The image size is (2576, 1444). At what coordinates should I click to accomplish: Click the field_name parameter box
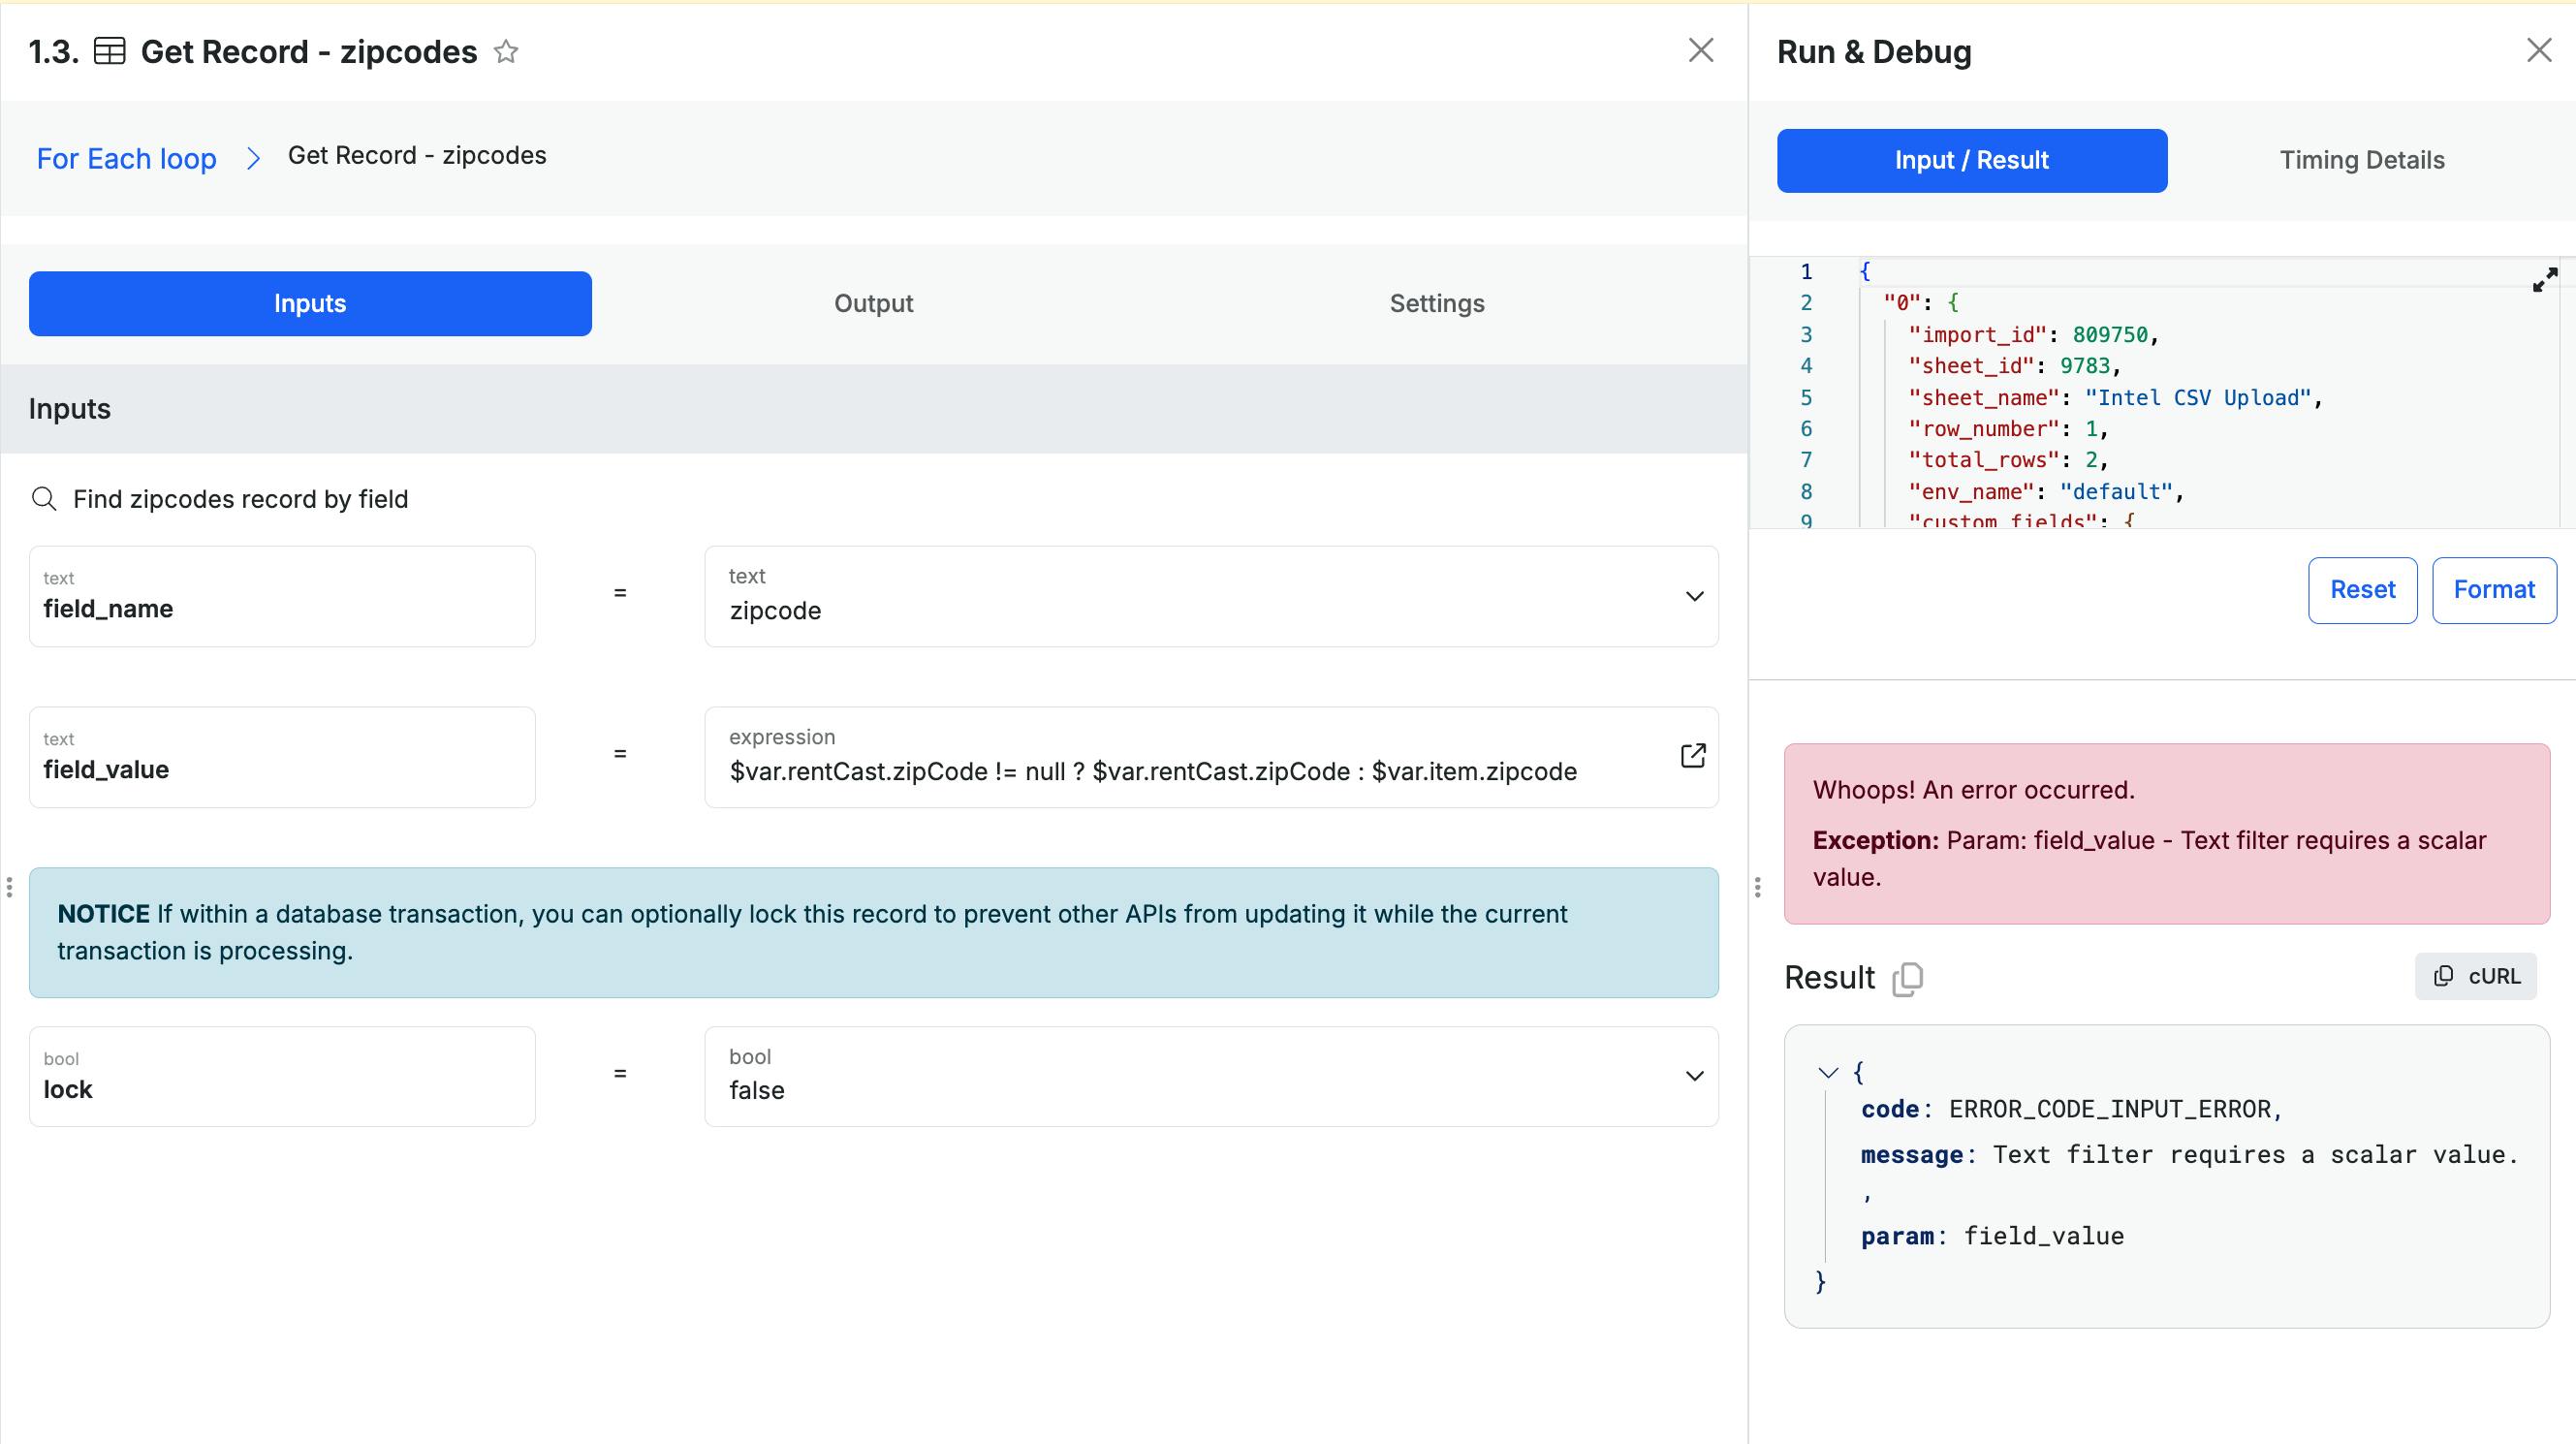(x=282, y=596)
